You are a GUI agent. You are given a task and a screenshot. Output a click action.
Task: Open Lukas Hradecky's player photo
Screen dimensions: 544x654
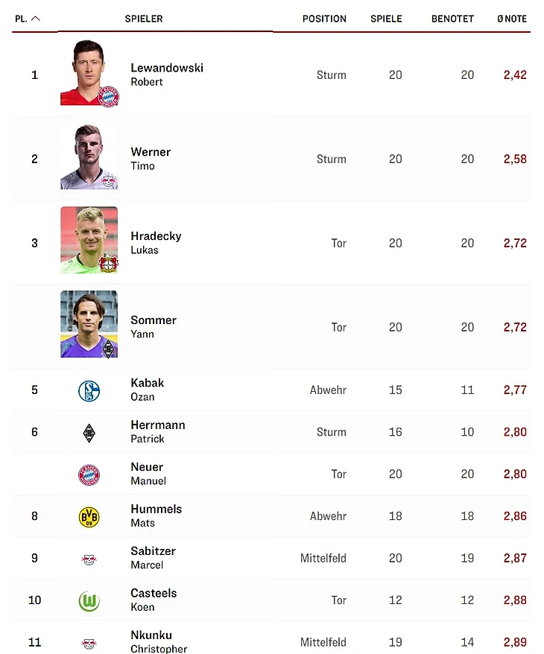pyautogui.click(x=89, y=241)
